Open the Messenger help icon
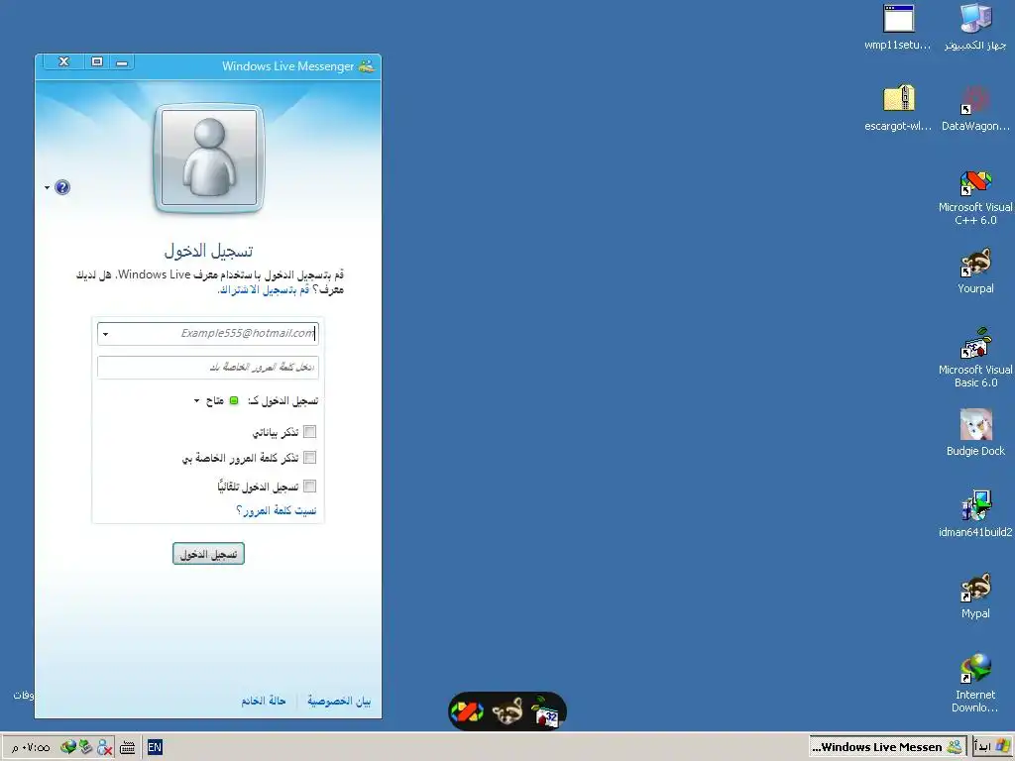The width and height of the screenshot is (1015, 761). (x=62, y=187)
